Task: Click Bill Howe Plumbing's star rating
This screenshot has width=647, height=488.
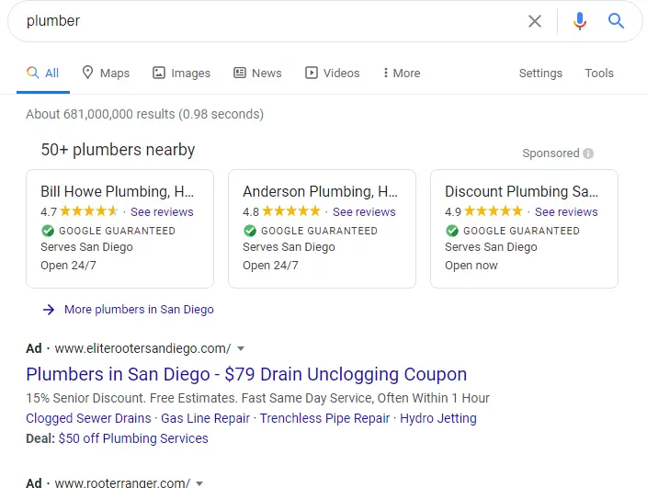Action: (89, 211)
